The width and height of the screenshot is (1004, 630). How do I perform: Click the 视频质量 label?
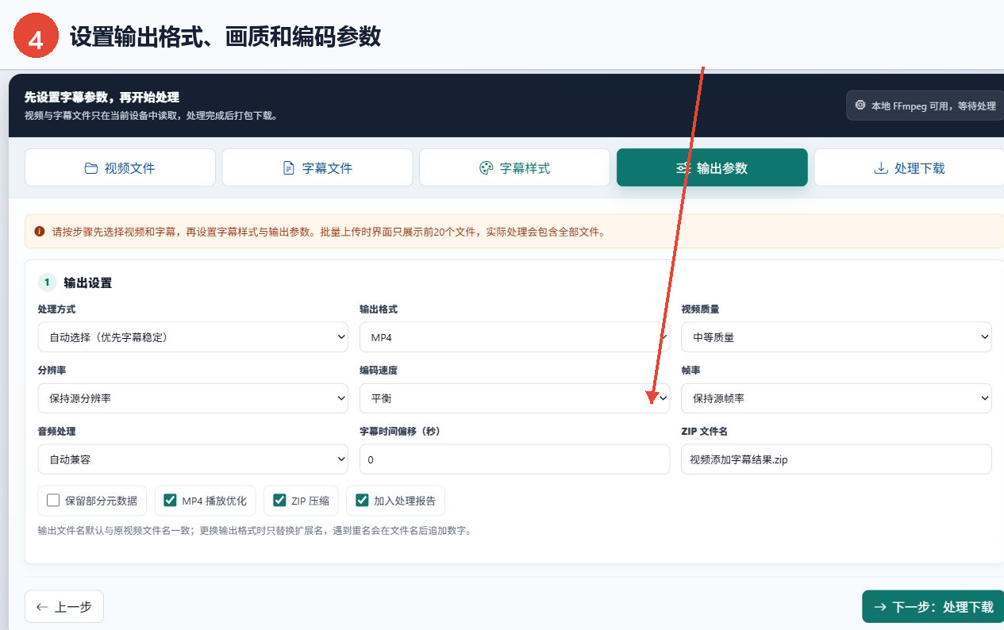(x=700, y=309)
